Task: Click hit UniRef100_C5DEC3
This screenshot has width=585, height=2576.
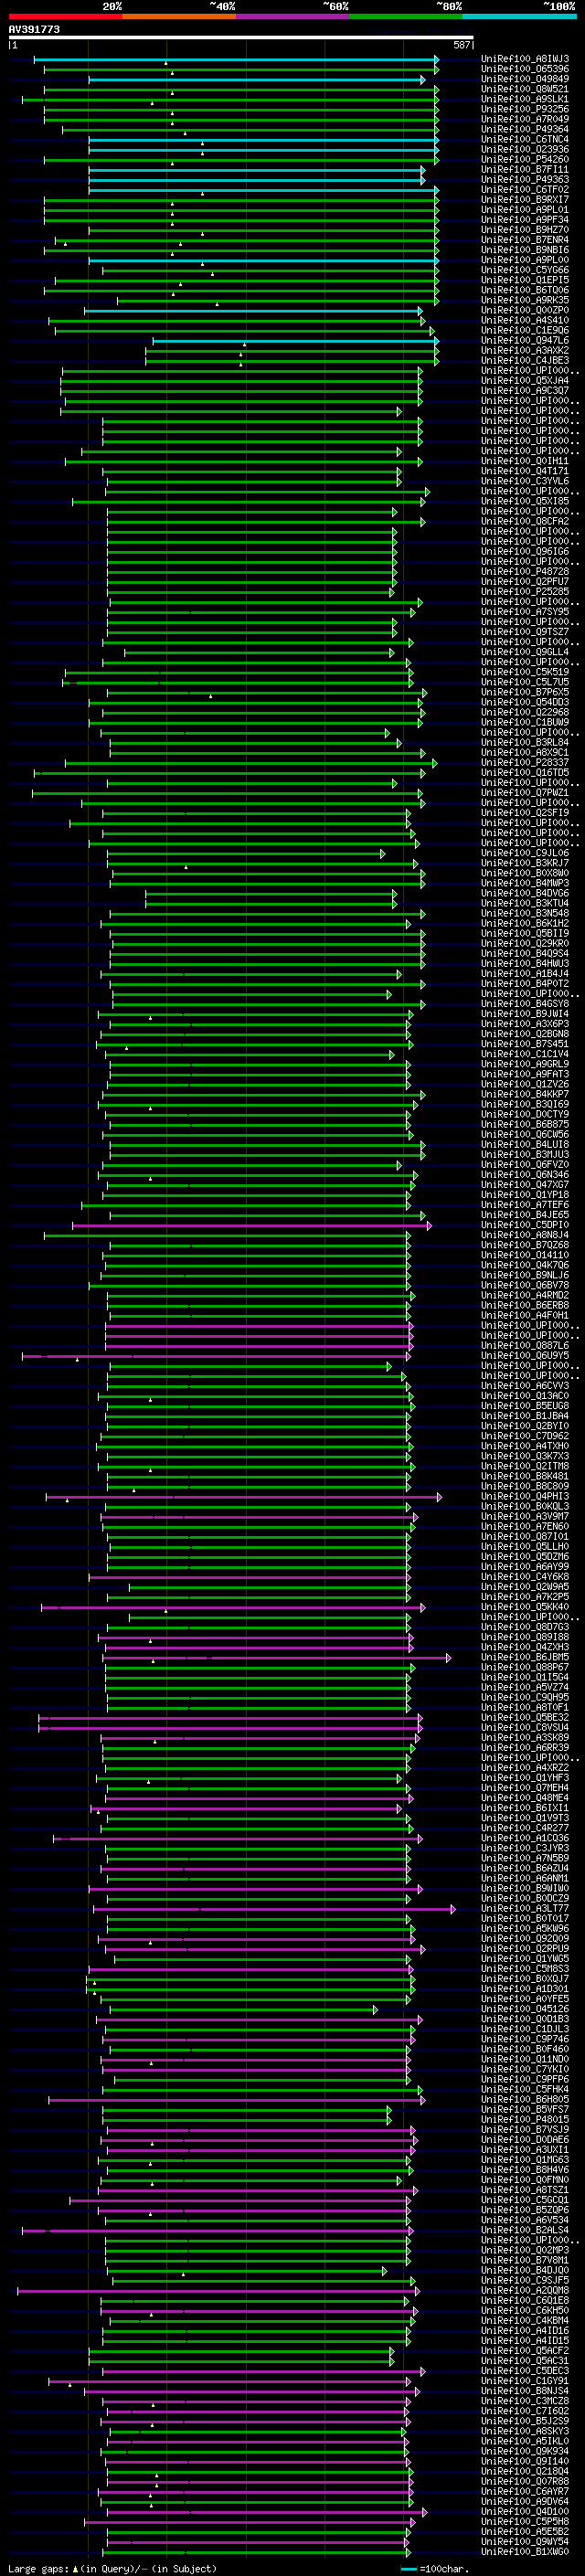Action: point(524,2371)
